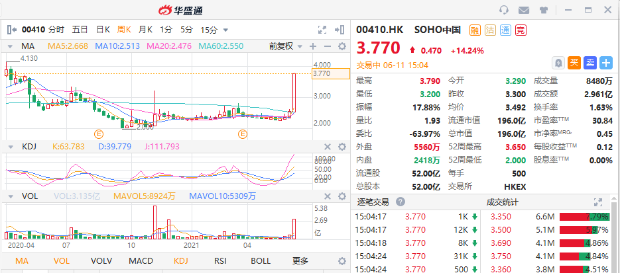Select the 15:04:18 trade row

pos(417,243)
